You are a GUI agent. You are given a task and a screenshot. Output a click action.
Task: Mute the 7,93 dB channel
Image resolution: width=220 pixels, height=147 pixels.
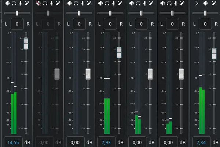pyautogui.click(x=101, y=4)
